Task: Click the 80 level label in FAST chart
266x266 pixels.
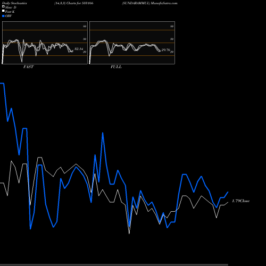Action: click(x=85, y=26)
